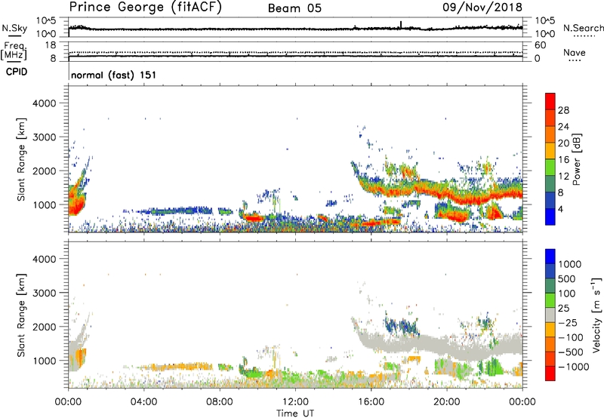Click the -25 tick on Velocity colorbar
The width and height of the screenshot is (604, 418).
click(x=568, y=323)
